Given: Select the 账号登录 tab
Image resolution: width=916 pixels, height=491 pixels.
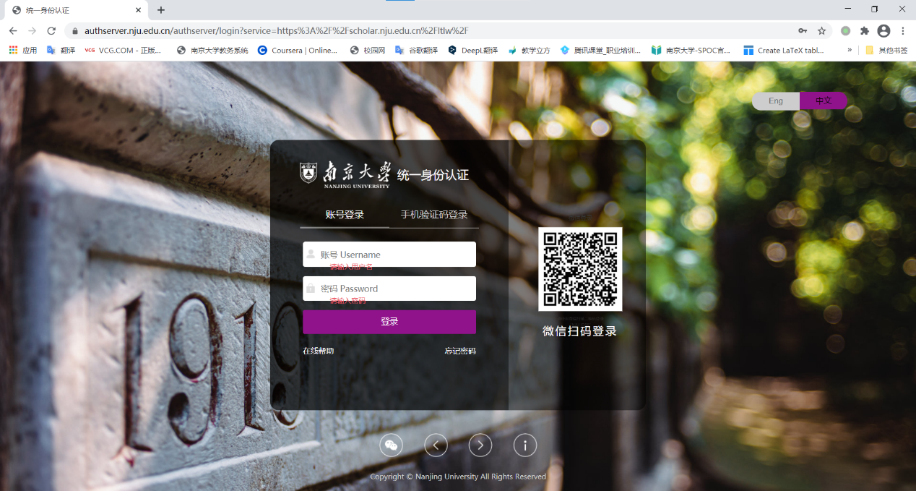Looking at the screenshot, I should pos(345,215).
